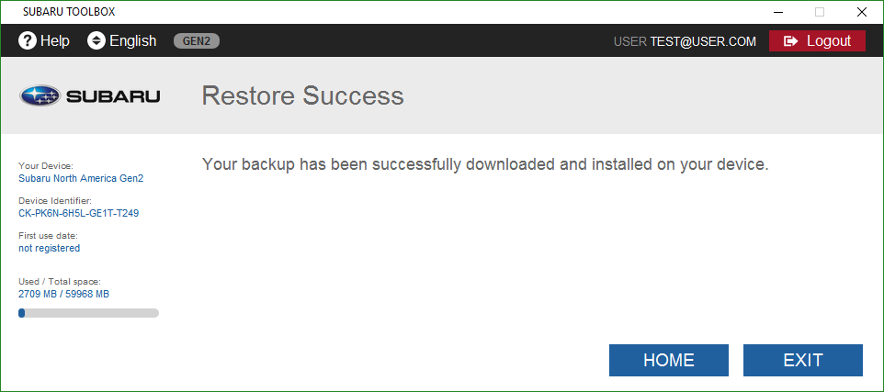Click the logout arrow icon
Screen dimensions: 884x392
[791, 41]
